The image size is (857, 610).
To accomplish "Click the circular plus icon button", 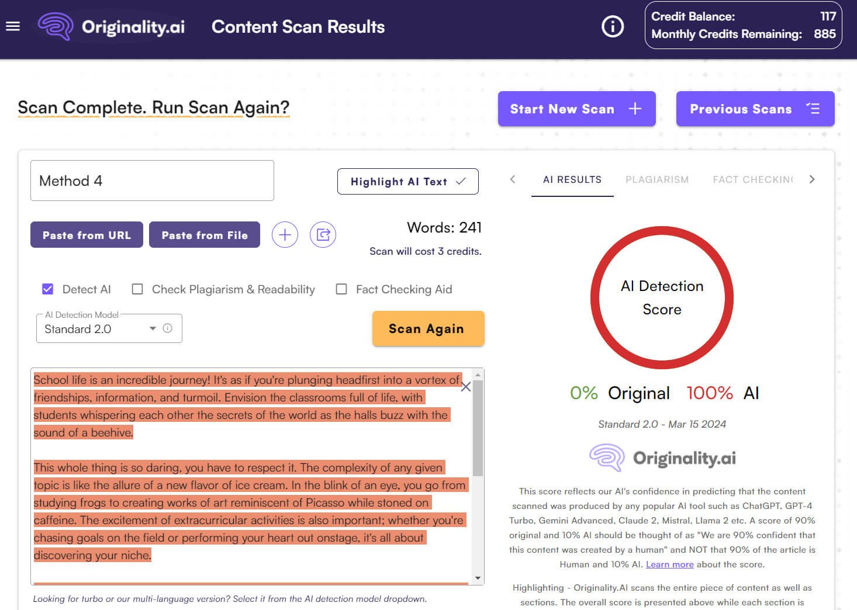I will pyautogui.click(x=285, y=235).
